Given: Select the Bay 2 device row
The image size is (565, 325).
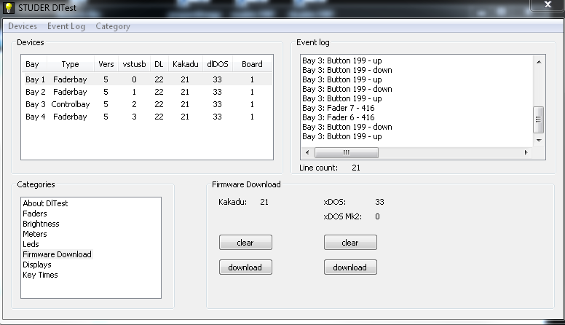Looking at the screenshot, I should click(x=146, y=92).
